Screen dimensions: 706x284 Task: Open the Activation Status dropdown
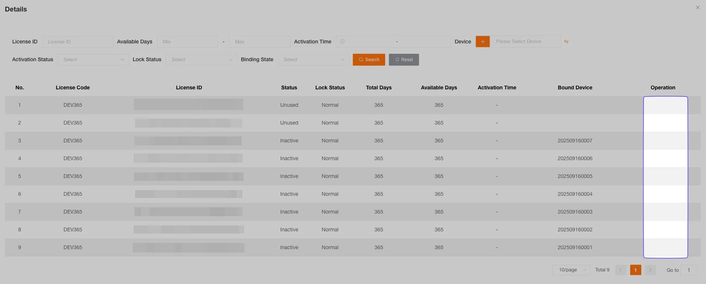[x=93, y=60]
